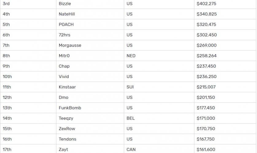The image size is (257, 153).
Task: Select the 8th place rank cell
Action: [x=6, y=56]
